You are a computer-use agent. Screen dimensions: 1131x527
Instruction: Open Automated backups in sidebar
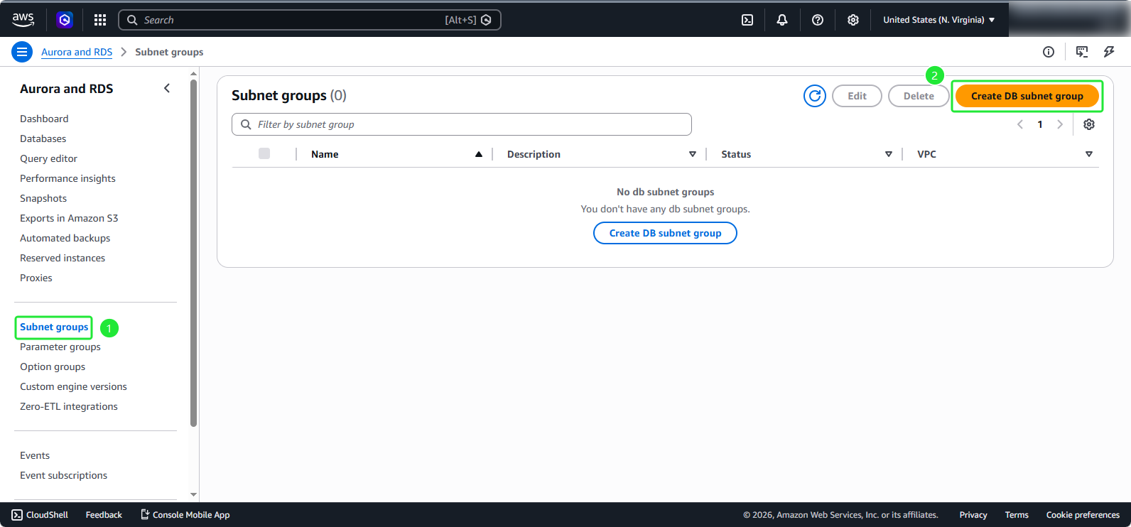65,238
